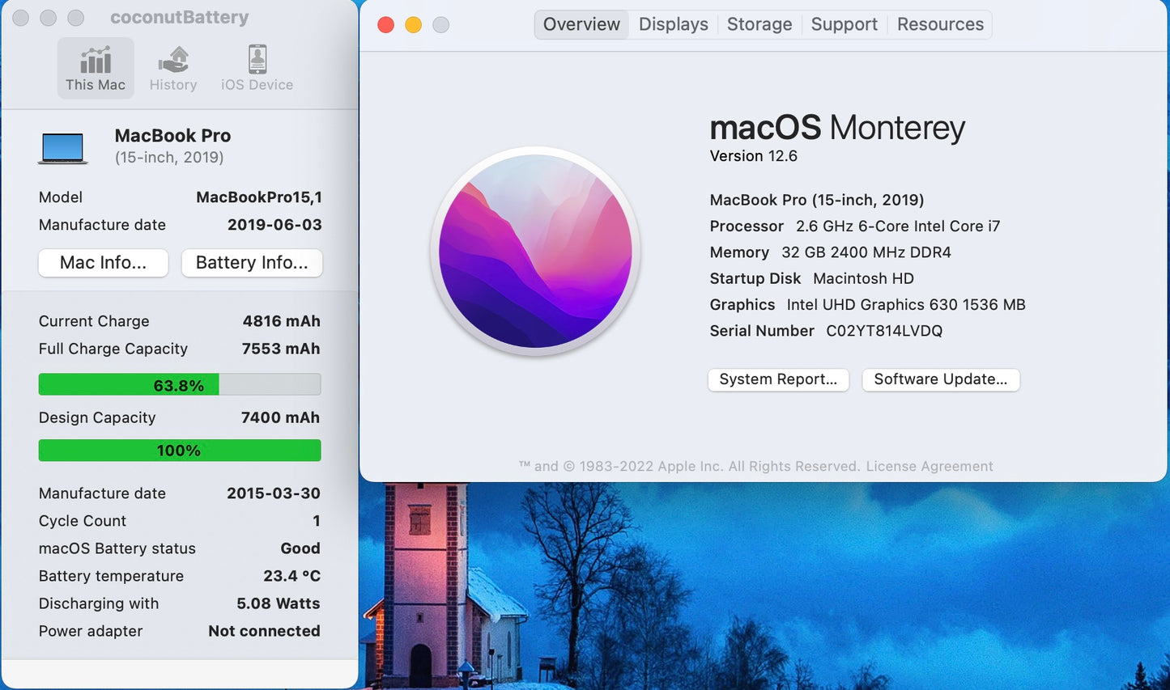Check for Software Update
The image size is (1170, 690).
tap(940, 379)
